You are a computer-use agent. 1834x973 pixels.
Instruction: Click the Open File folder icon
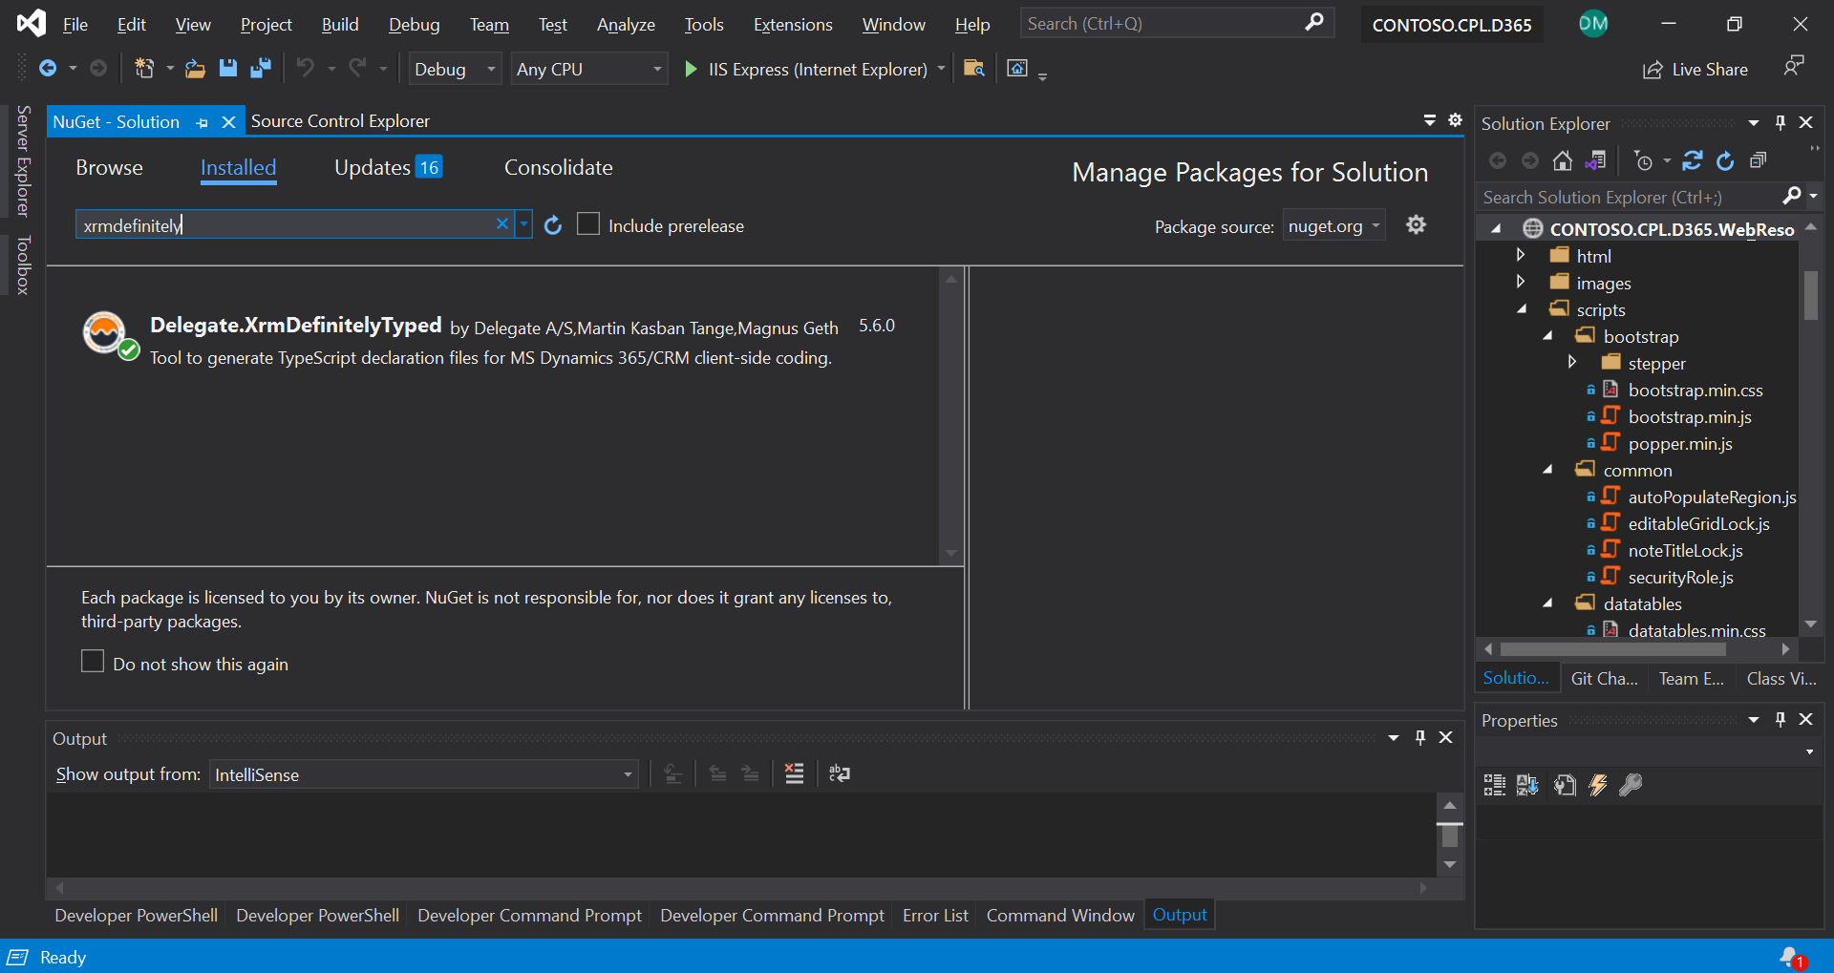click(x=195, y=68)
